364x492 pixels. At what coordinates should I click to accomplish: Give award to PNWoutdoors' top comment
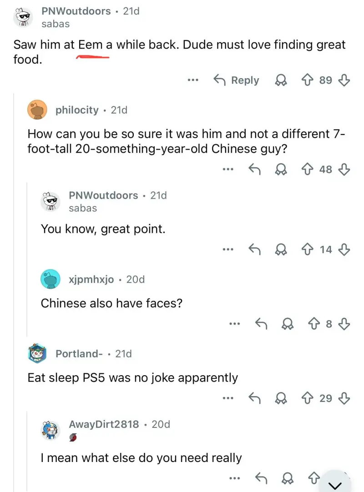(x=280, y=80)
